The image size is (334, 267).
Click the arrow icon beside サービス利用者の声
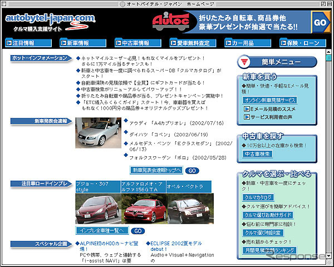[x=247, y=117]
